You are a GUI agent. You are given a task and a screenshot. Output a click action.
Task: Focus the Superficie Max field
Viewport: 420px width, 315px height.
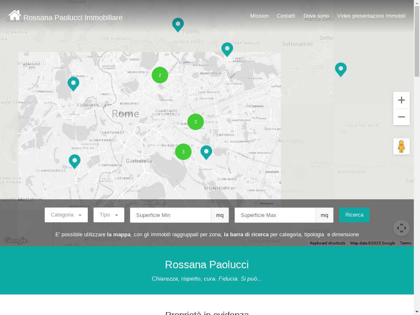point(275,215)
